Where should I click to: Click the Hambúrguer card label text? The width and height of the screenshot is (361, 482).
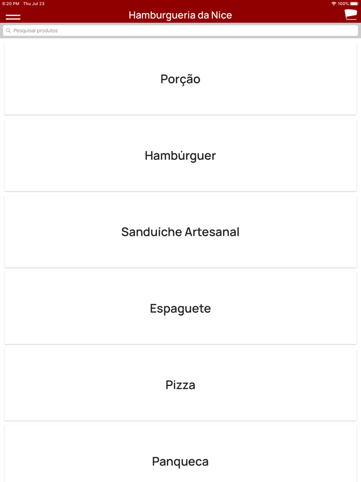(x=180, y=155)
